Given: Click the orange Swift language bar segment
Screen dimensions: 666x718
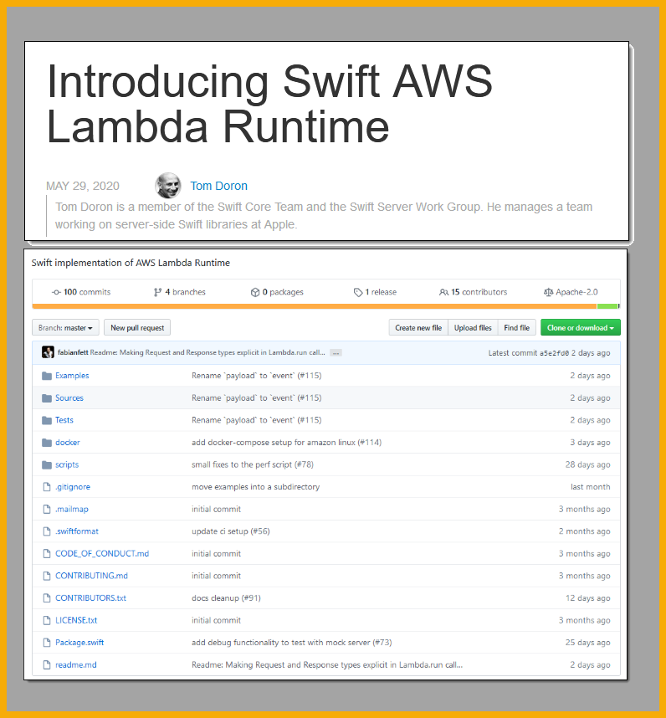Looking at the screenshot, I should coord(315,306).
